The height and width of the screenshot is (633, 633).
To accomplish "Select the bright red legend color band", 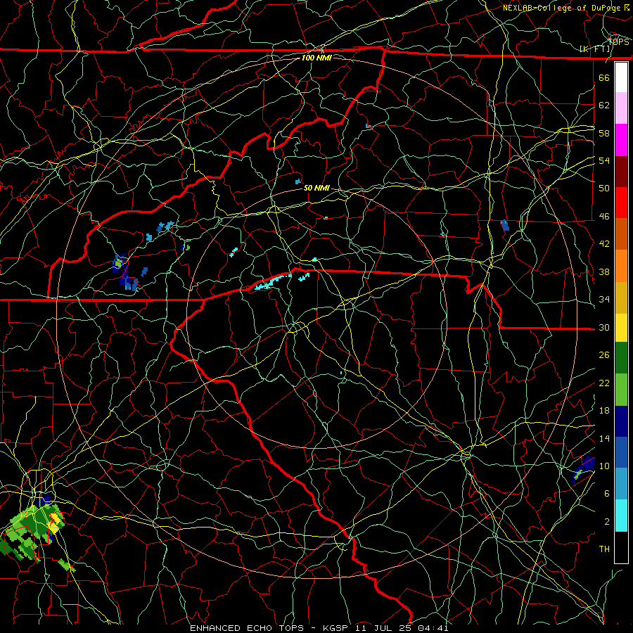I will click(621, 203).
